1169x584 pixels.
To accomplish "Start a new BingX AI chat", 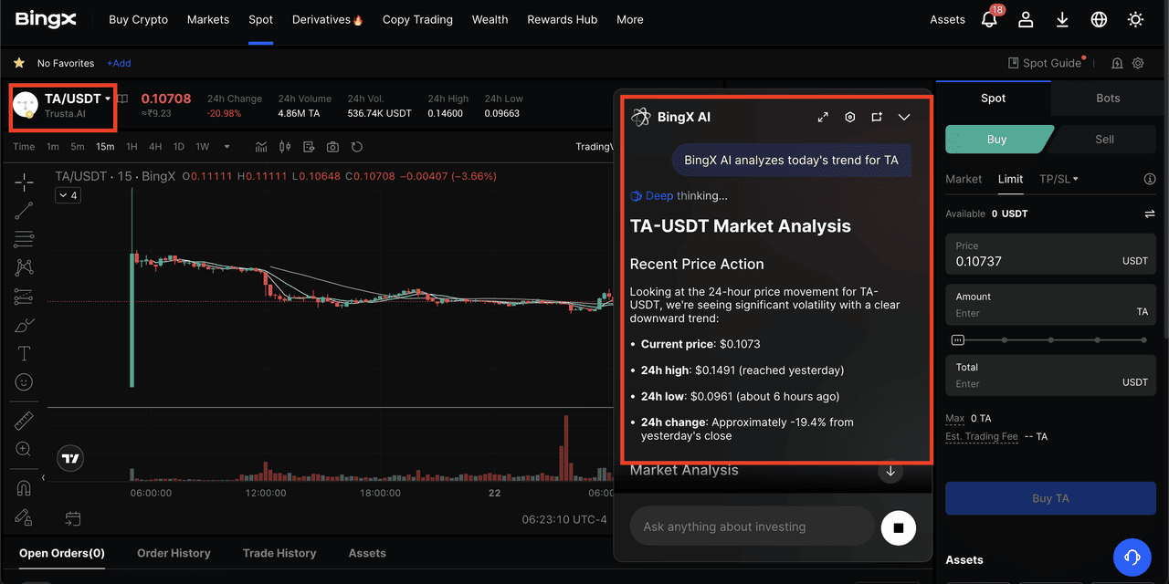I will pos(877,117).
